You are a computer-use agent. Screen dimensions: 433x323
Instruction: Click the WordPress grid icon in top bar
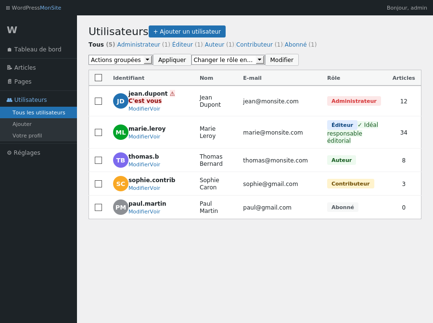pyautogui.click(x=8, y=8)
